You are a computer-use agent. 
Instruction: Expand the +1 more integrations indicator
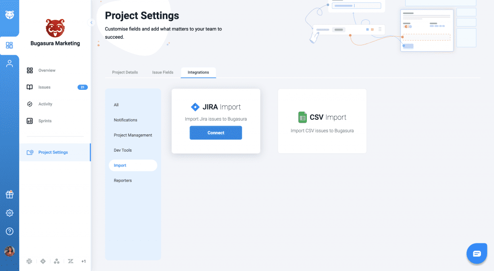click(83, 261)
